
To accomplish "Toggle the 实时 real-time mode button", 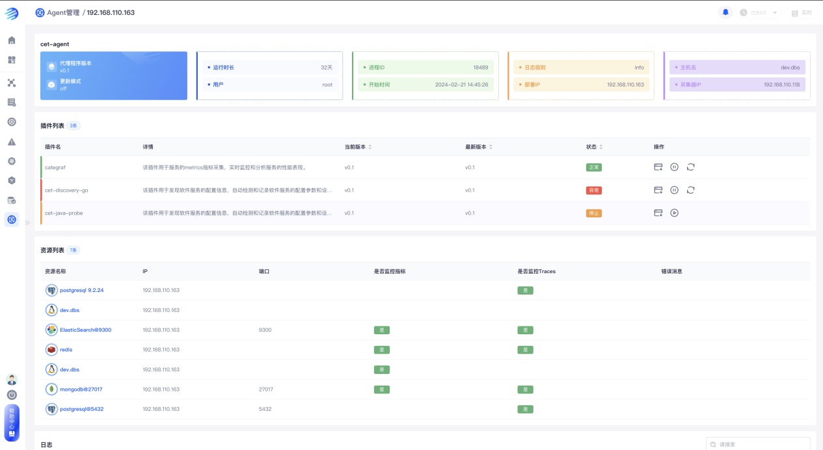I will [802, 13].
